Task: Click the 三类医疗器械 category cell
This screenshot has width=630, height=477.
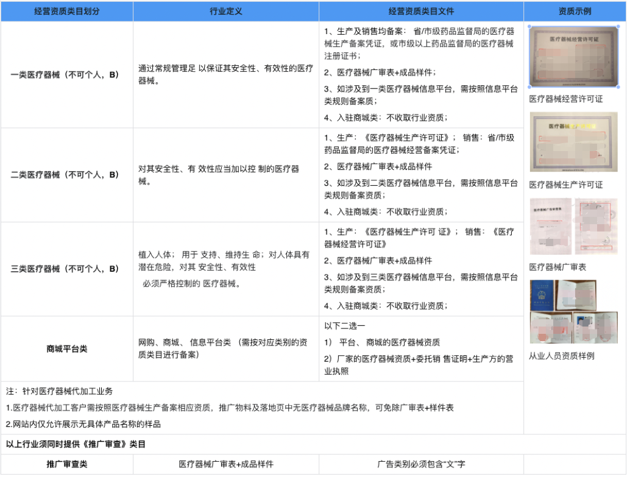Action: tap(67, 269)
